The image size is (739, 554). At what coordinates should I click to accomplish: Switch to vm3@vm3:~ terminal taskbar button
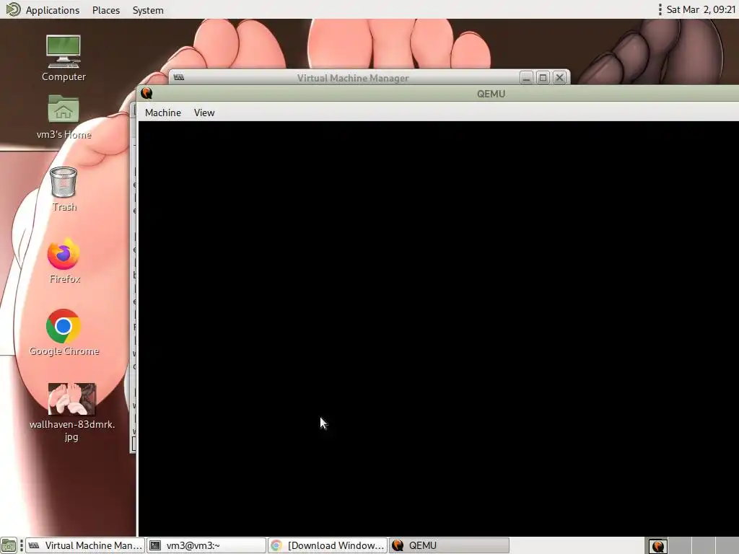coord(206,545)
